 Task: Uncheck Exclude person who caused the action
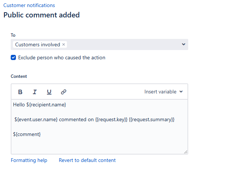[13, 57]
